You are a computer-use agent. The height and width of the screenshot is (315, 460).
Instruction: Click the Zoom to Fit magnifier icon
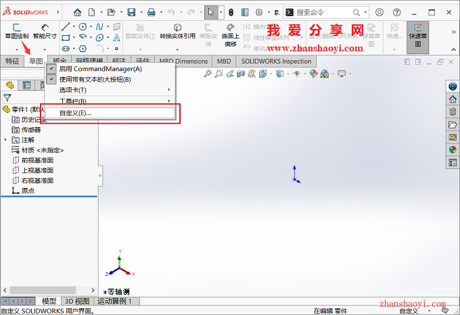(x=208, y=74)
